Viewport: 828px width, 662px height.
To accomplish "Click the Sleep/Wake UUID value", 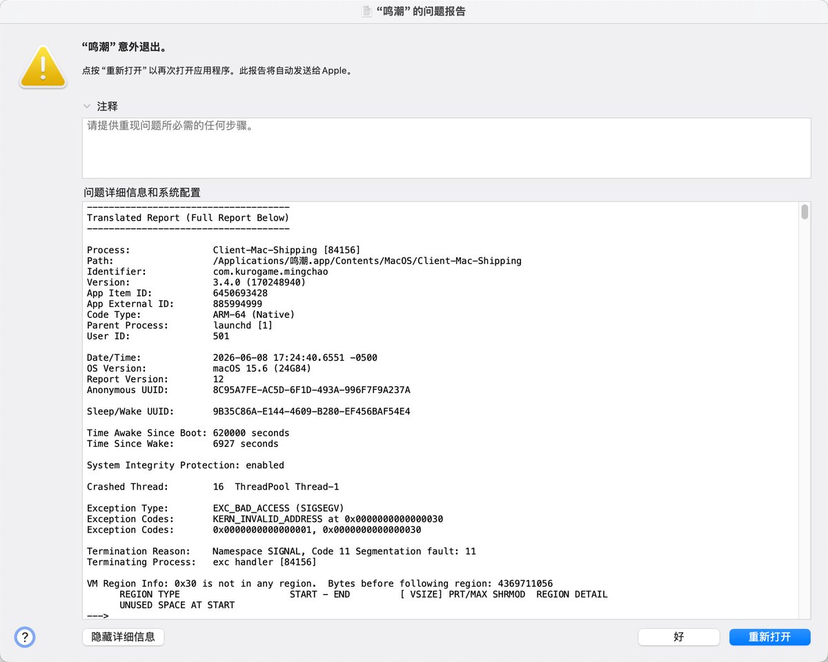I will coord(312,412).
